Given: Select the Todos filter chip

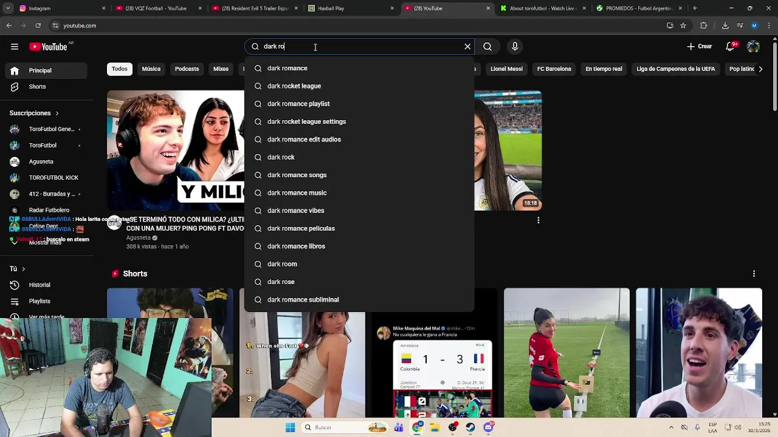Looking at the screenshot, I should 120,69.
